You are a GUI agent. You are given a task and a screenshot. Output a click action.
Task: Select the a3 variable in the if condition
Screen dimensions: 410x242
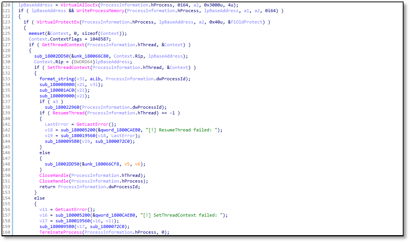(55, 101)
